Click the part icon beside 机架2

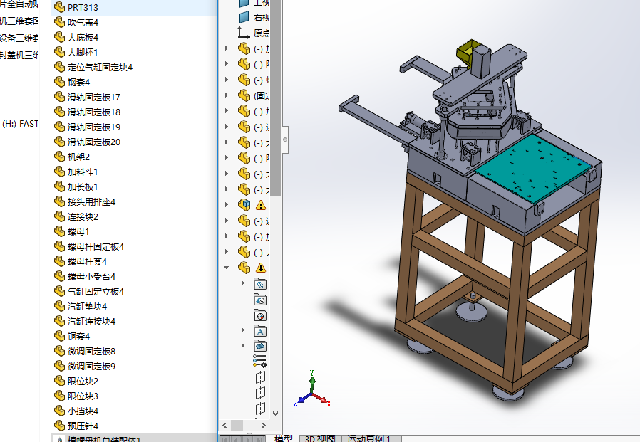60,157
